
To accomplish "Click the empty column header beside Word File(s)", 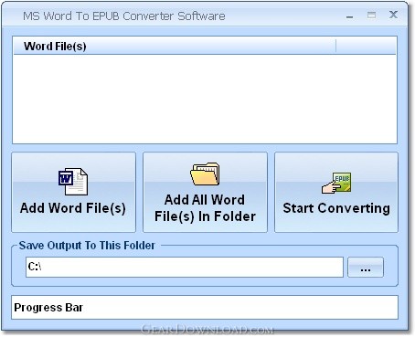I will 366,47.
